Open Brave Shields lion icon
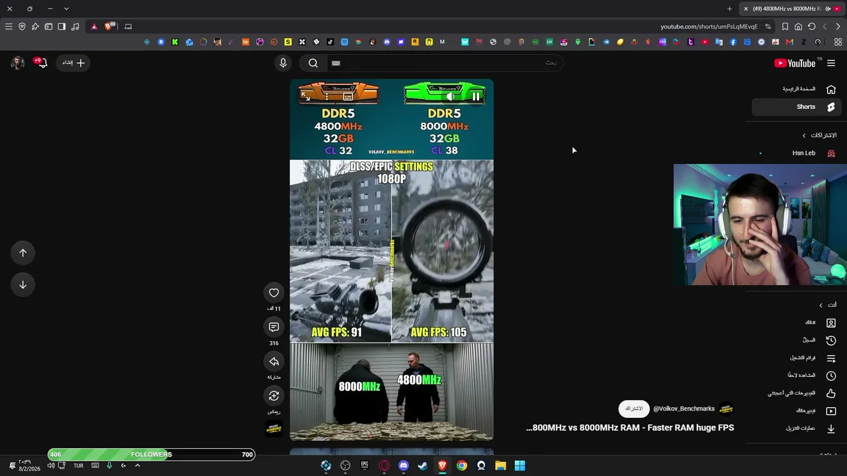Image resolution: width=847 pixels, height=476 pixels. [109, 26]
